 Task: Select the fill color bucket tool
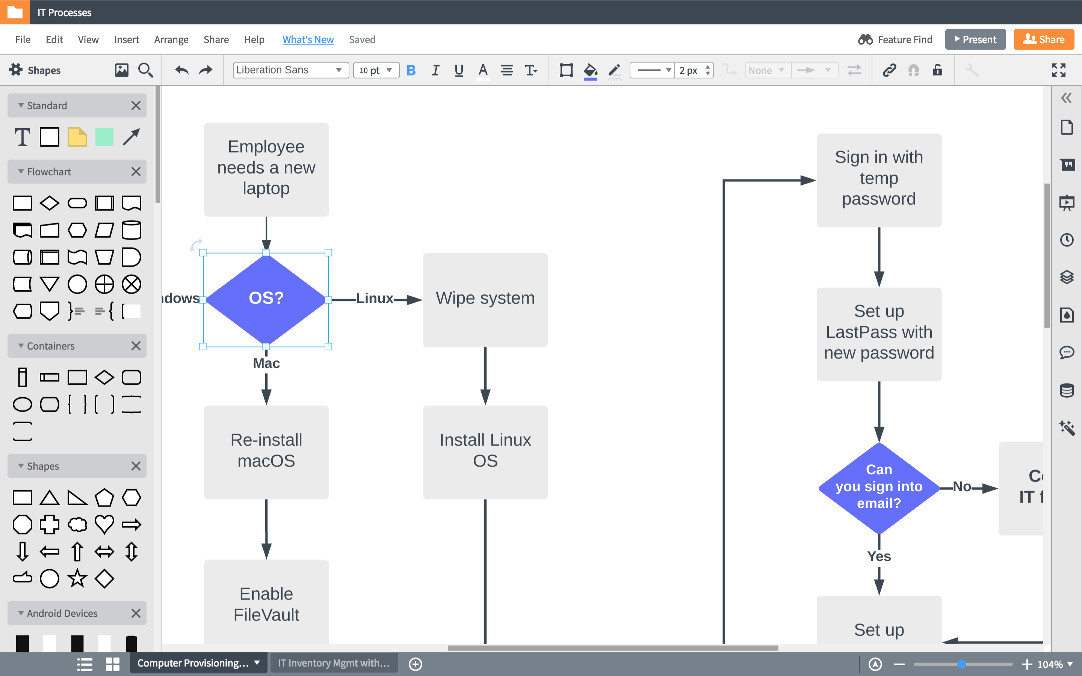tap(591, 70)
